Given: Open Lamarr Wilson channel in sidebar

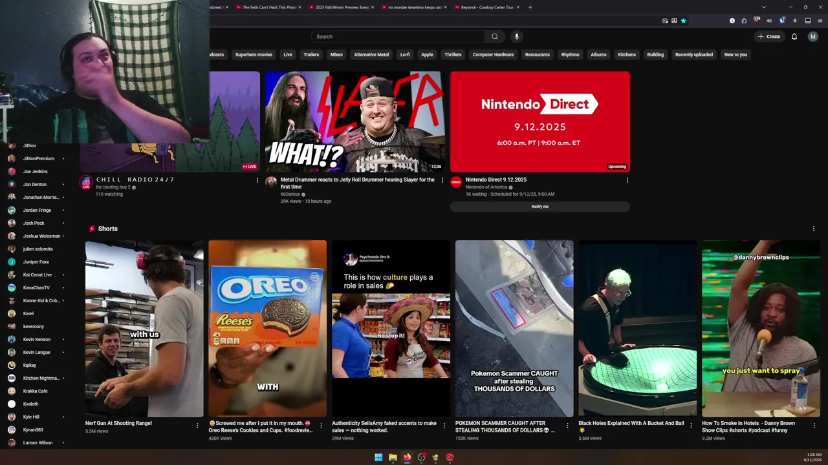Looking at the screenshot, I should (38, 442).
